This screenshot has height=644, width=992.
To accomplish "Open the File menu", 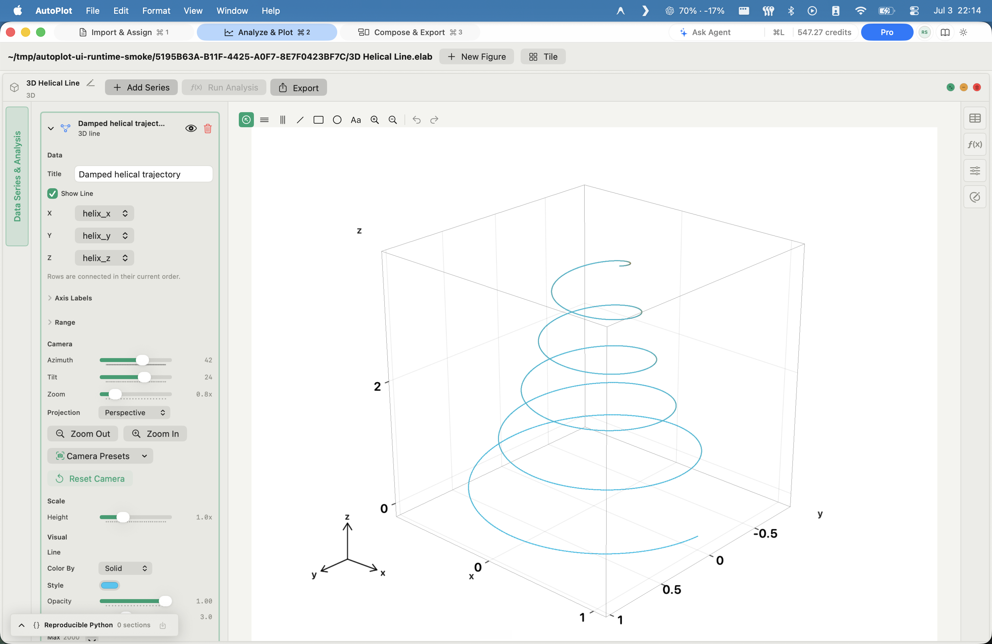I will [x=93, y=11].
